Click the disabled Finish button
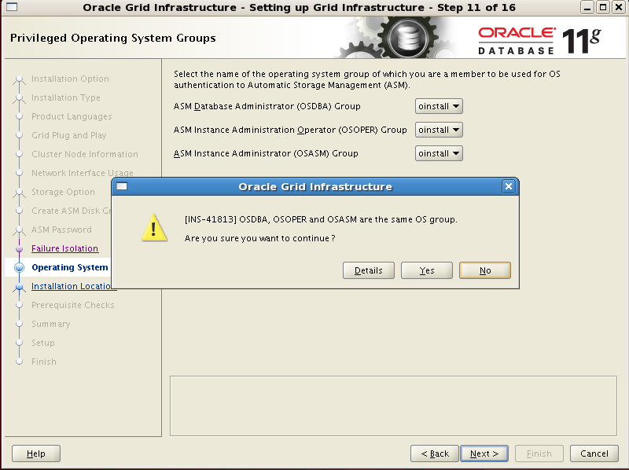The image size is (629, 470). (539, 453)
